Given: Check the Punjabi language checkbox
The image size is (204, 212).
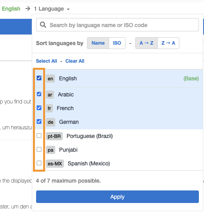Looking at the screenshot, I should tap(39, 149).
